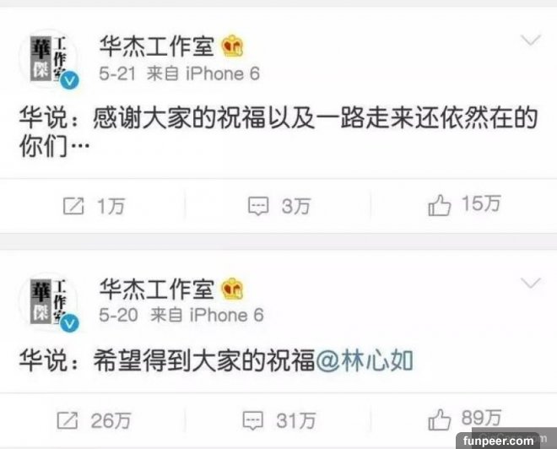This screenshot has height=449, width=557.
Task: Click crown member badge on second post
Action: pyautogui.click(x=233, y=289)
